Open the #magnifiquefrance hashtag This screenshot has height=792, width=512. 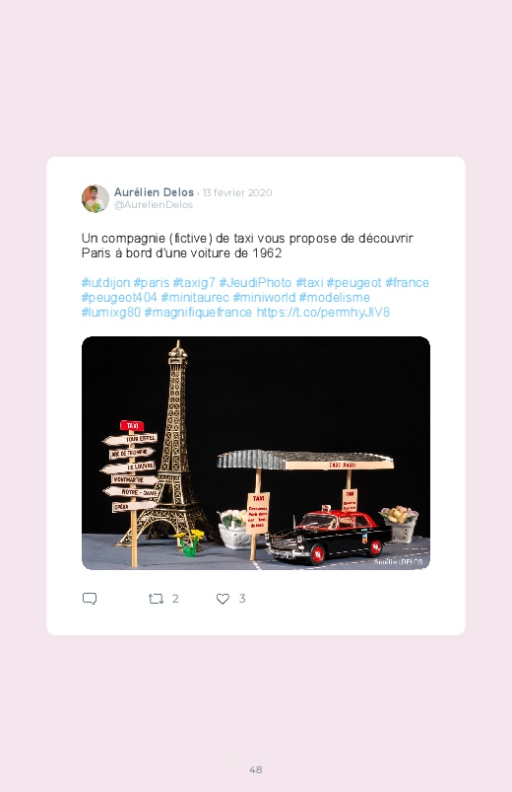tap(198, 312)
